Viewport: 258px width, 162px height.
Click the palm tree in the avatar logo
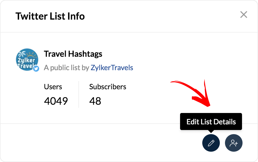[x=22, y=55]
